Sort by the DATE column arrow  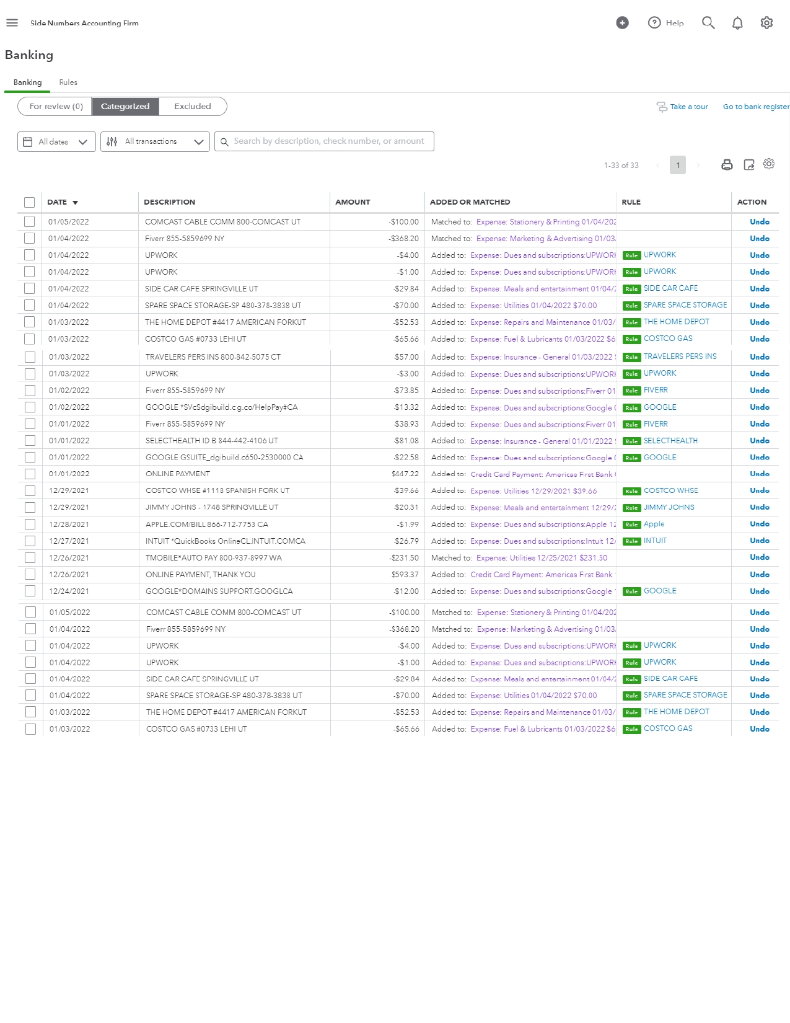[76, 203]
